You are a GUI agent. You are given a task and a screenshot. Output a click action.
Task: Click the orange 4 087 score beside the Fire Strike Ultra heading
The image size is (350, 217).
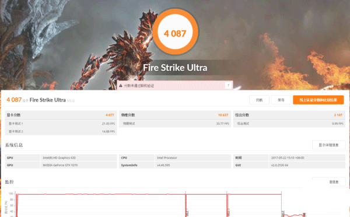14,100
